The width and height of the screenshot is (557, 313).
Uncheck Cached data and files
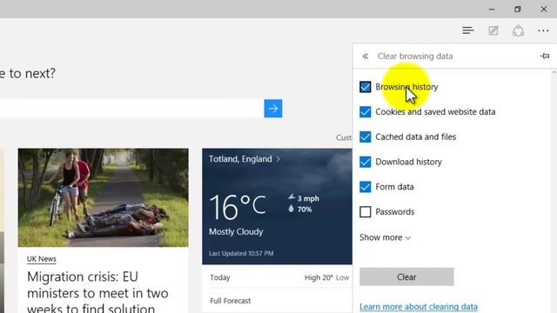pyautogui.click(x=366, y=137)
